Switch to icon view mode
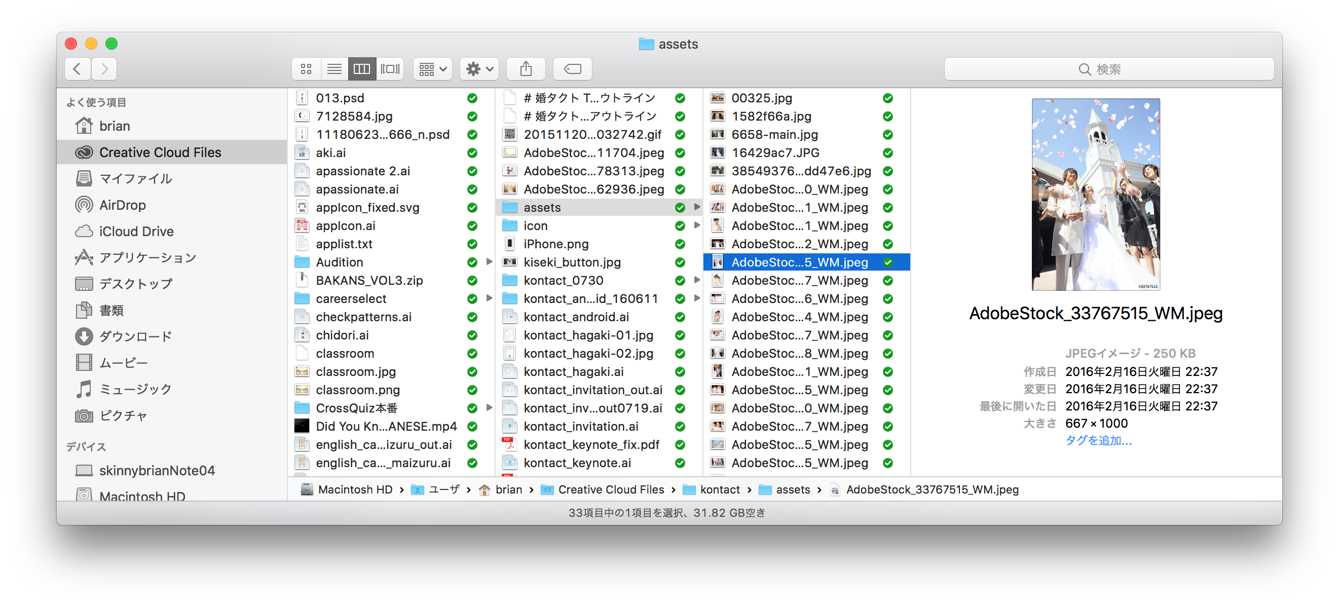Viewport: 1339px width, 606px height. (306, 68)
